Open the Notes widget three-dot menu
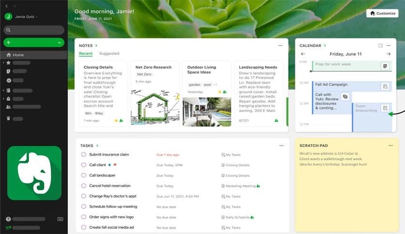Viewport: 405px width, 234px height. point(280,45)
